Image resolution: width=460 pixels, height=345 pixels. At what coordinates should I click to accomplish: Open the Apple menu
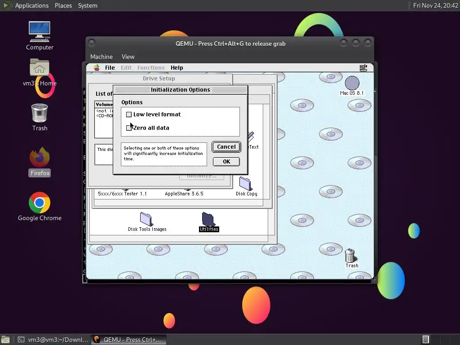97,68
